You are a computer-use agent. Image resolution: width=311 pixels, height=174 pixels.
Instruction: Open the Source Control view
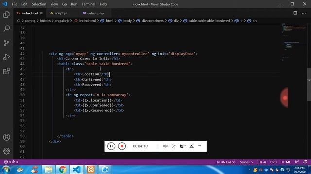pos(6,43)
